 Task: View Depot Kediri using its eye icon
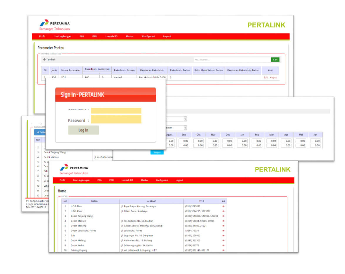(223, 245)
